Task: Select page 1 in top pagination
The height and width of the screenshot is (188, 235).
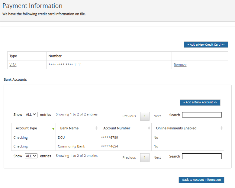Action: click(x=145, y=116)
